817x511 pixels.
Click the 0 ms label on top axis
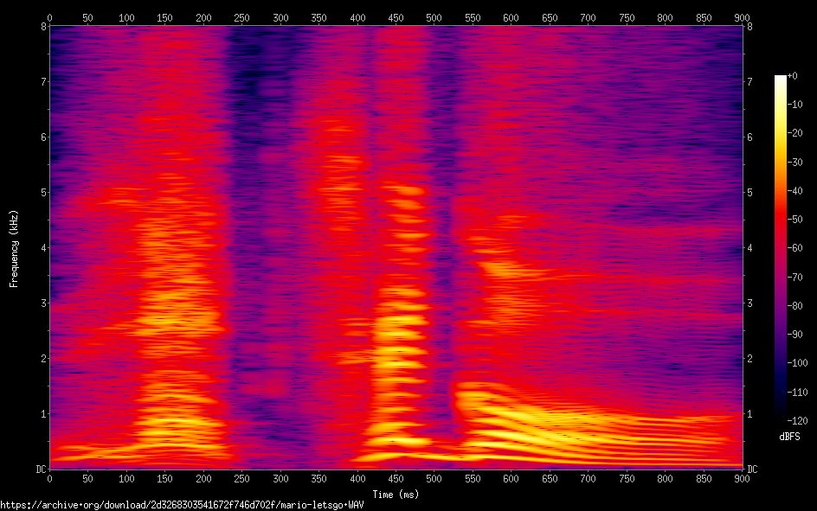(x=49, y=17)
